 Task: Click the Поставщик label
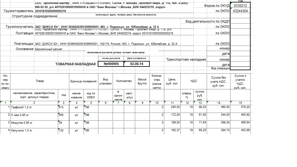25,33
